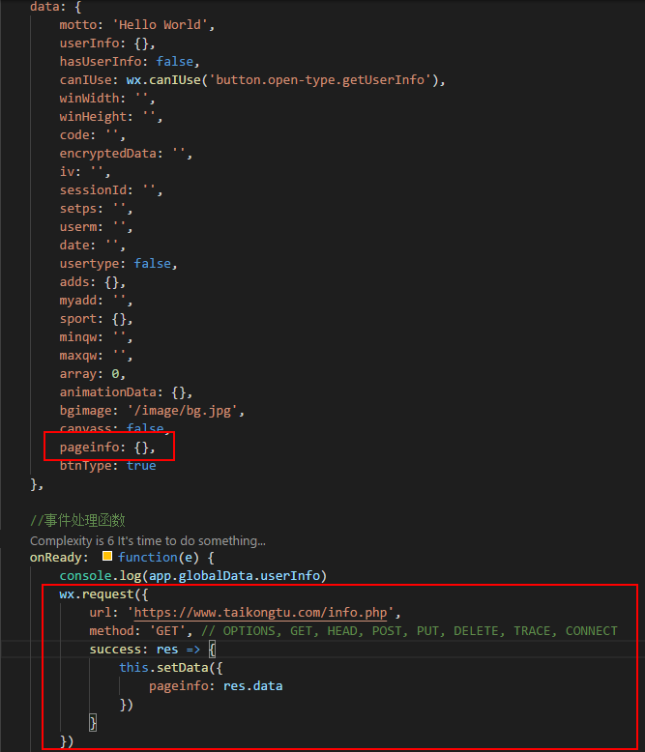Click the line "myadd: '',"
This screenshot has height=752, width=645.
point(96,301)
